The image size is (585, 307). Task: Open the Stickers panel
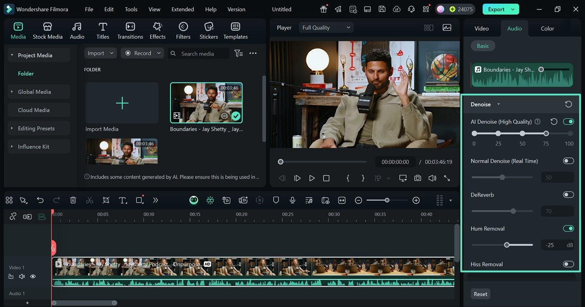coord(208,31)
